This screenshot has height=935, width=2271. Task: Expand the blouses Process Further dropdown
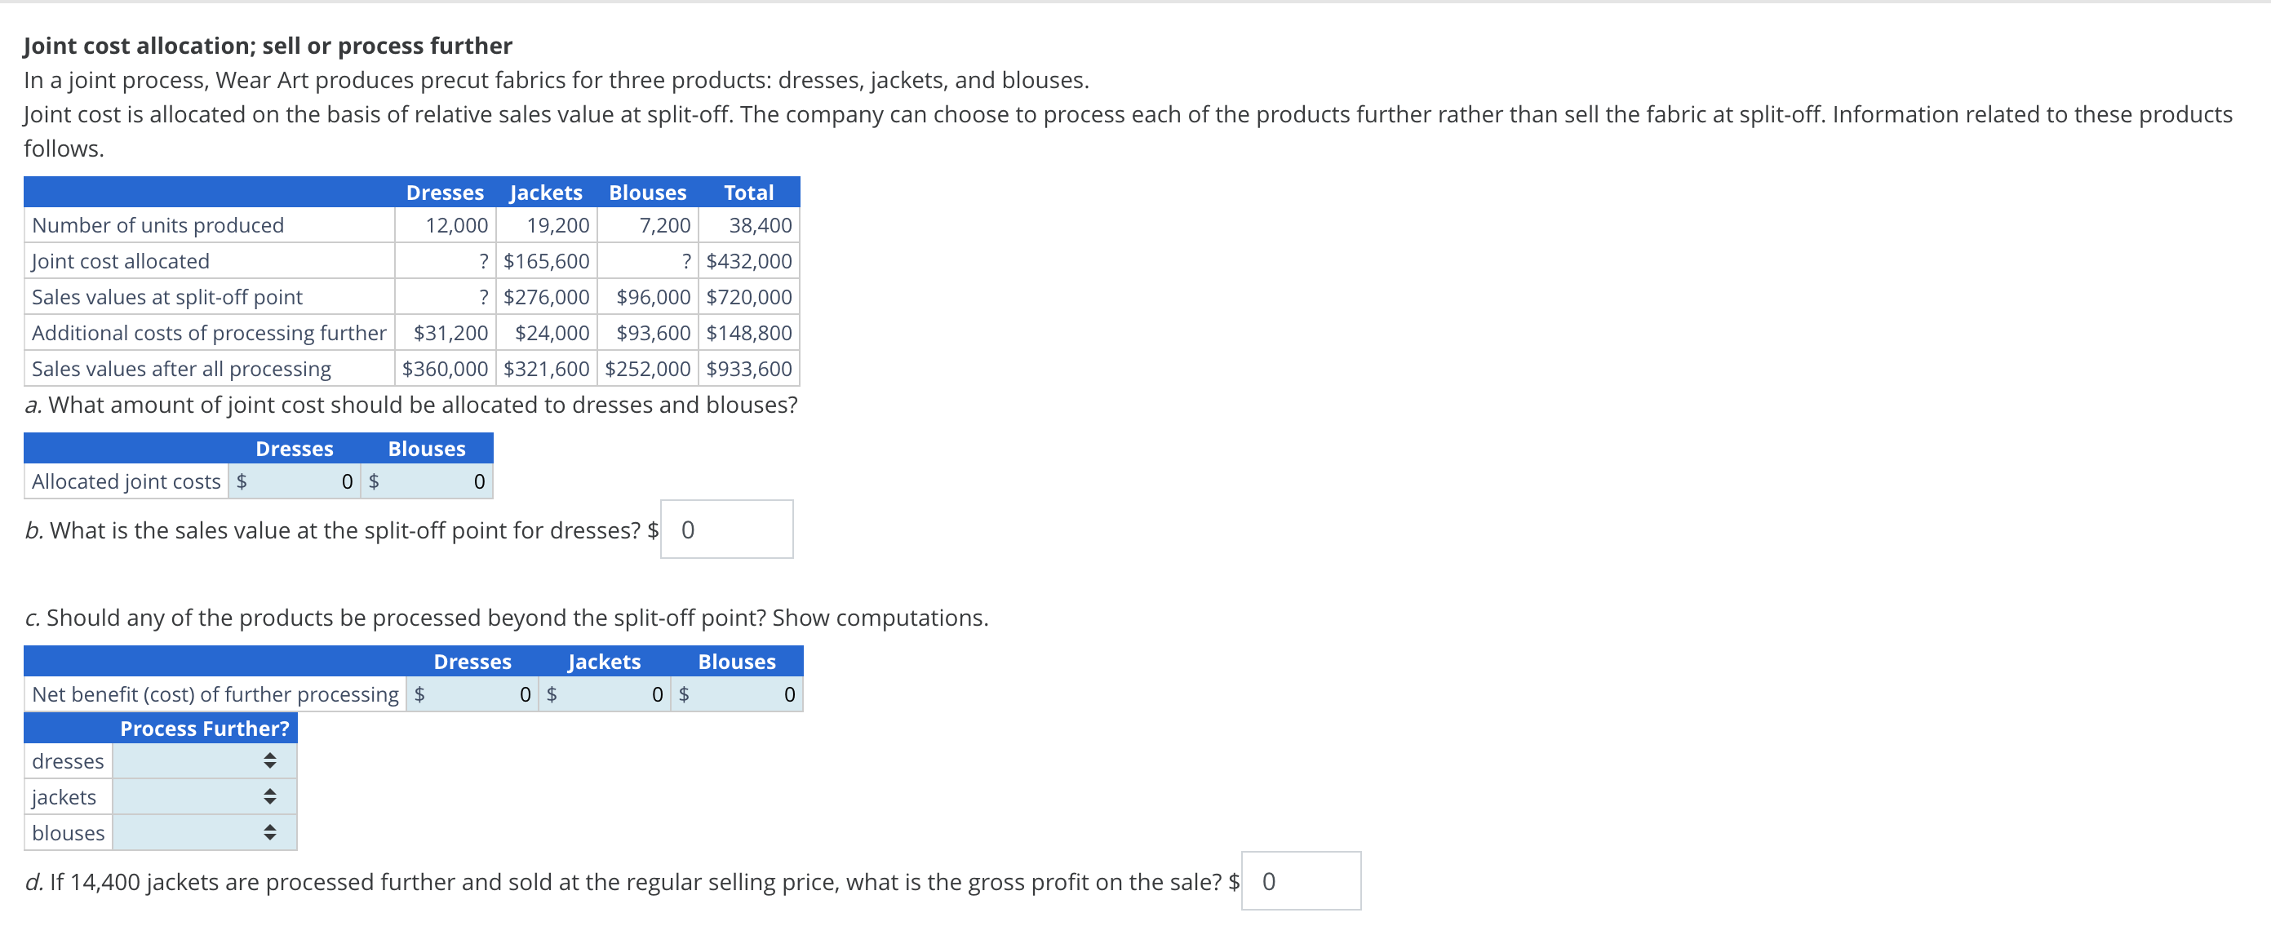(x=205, y=833)
